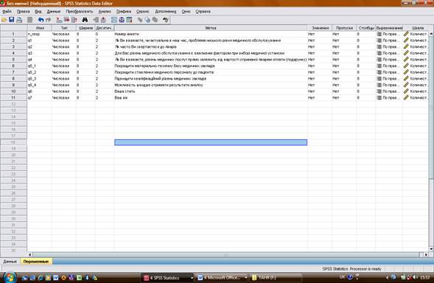The image size is (434, 283).
Task: Click the Weight cases scale icon
Action: (x=122, y=20)
